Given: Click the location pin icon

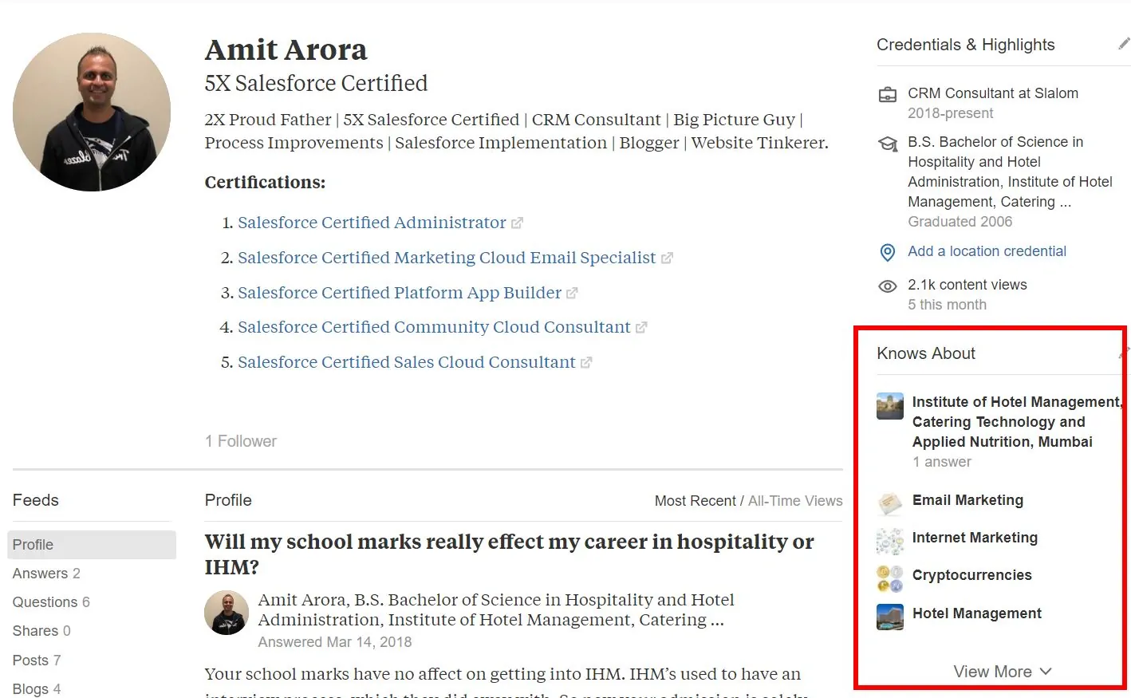Looking at the screenshot, I should click(x=888, y=252).
